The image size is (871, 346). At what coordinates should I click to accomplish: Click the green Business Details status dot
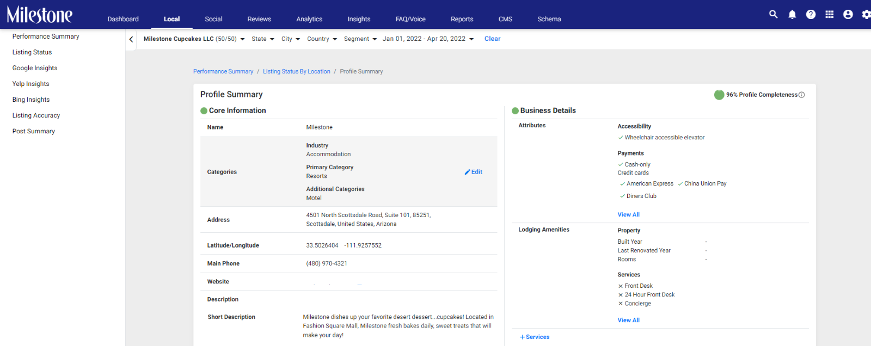[x=515, y=110]
